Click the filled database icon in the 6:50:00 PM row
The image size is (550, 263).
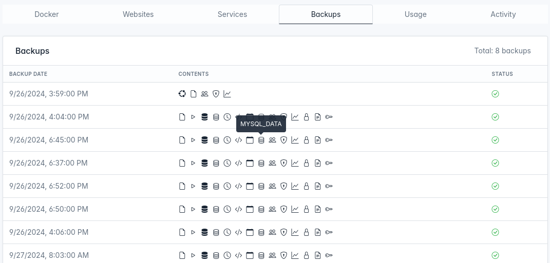click(204, 209)
